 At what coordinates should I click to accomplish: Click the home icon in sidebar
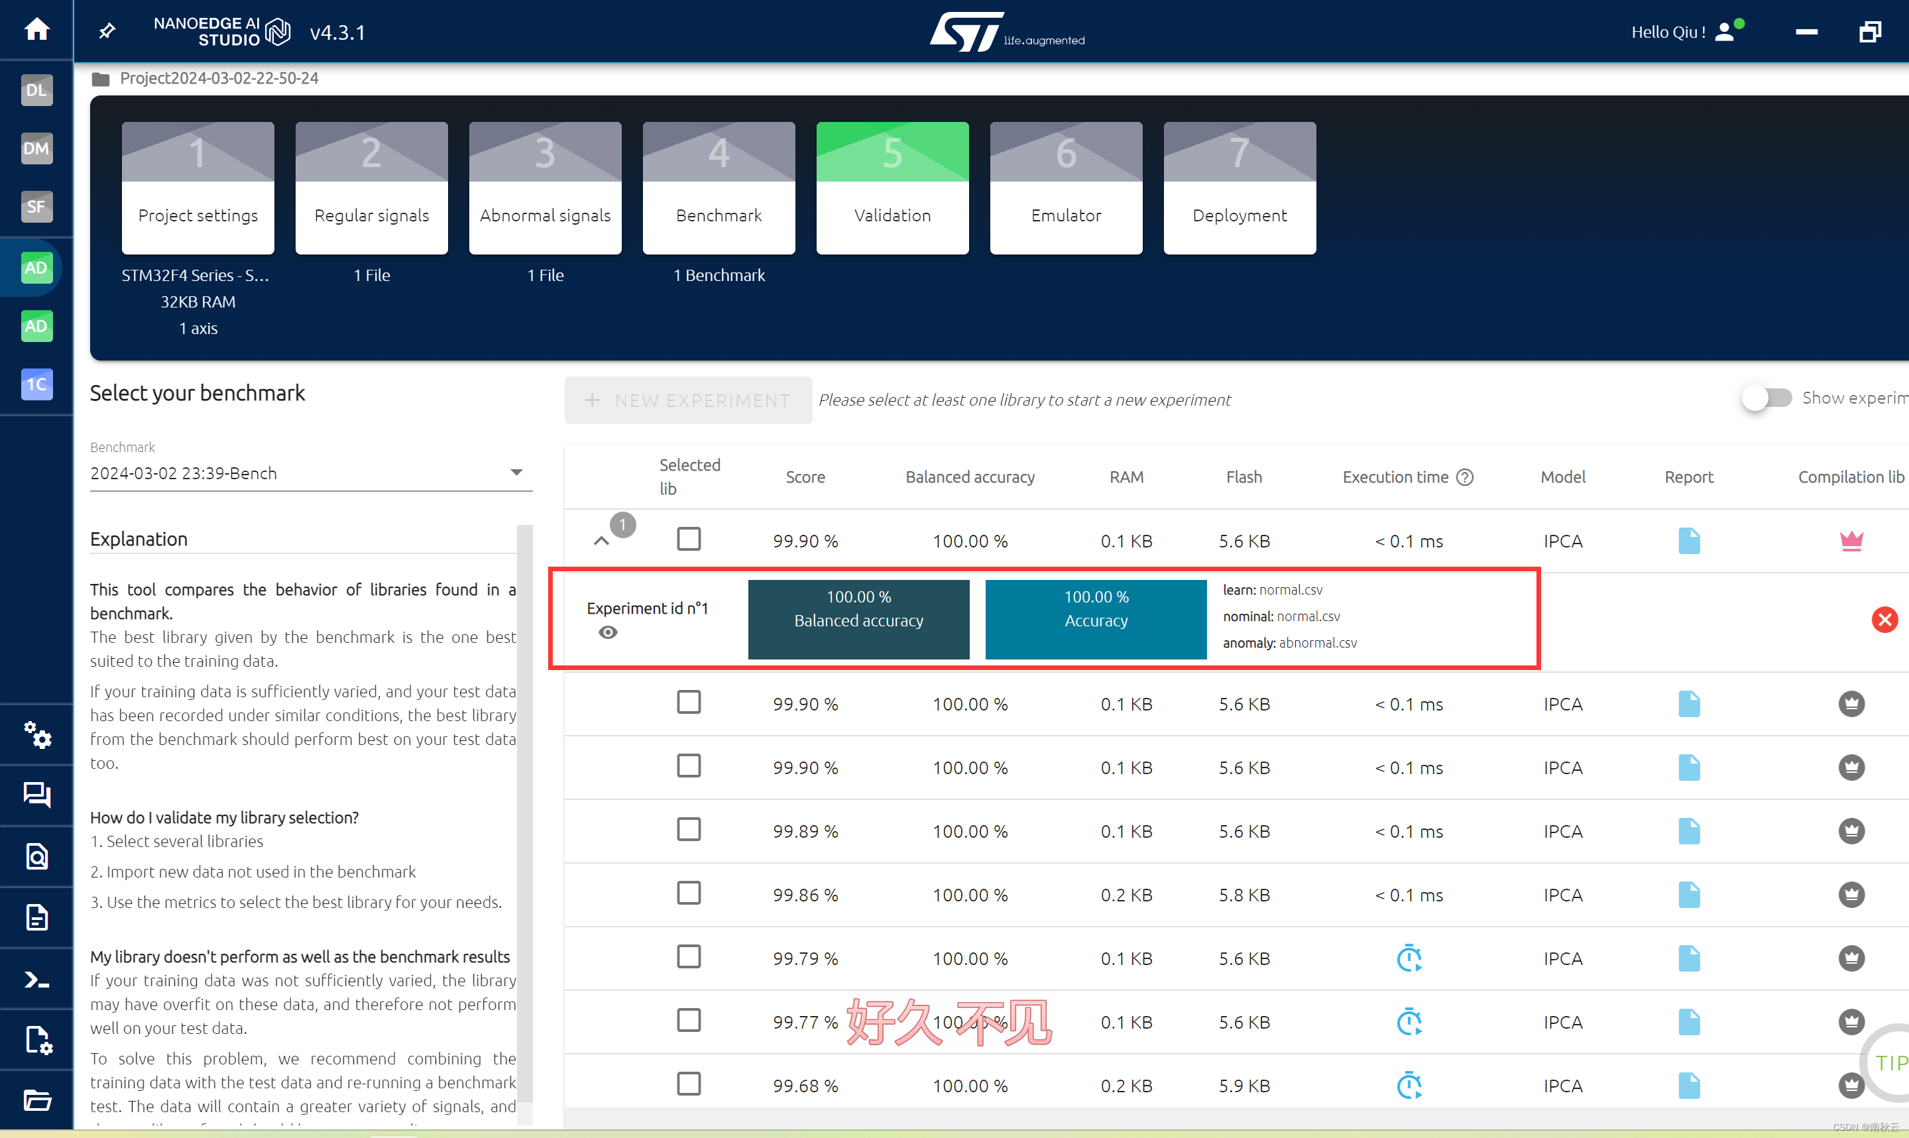[x=36, y=30]
